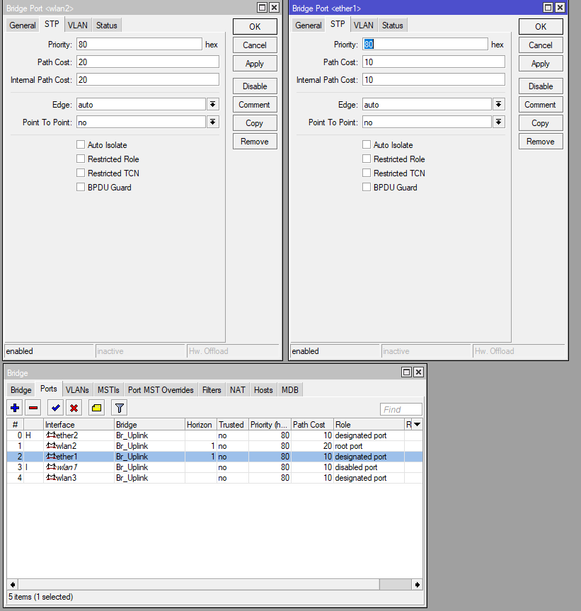Enable BPDU Guard in ether1 window
This screenshot has width=581, height=611.
point(367,187)
